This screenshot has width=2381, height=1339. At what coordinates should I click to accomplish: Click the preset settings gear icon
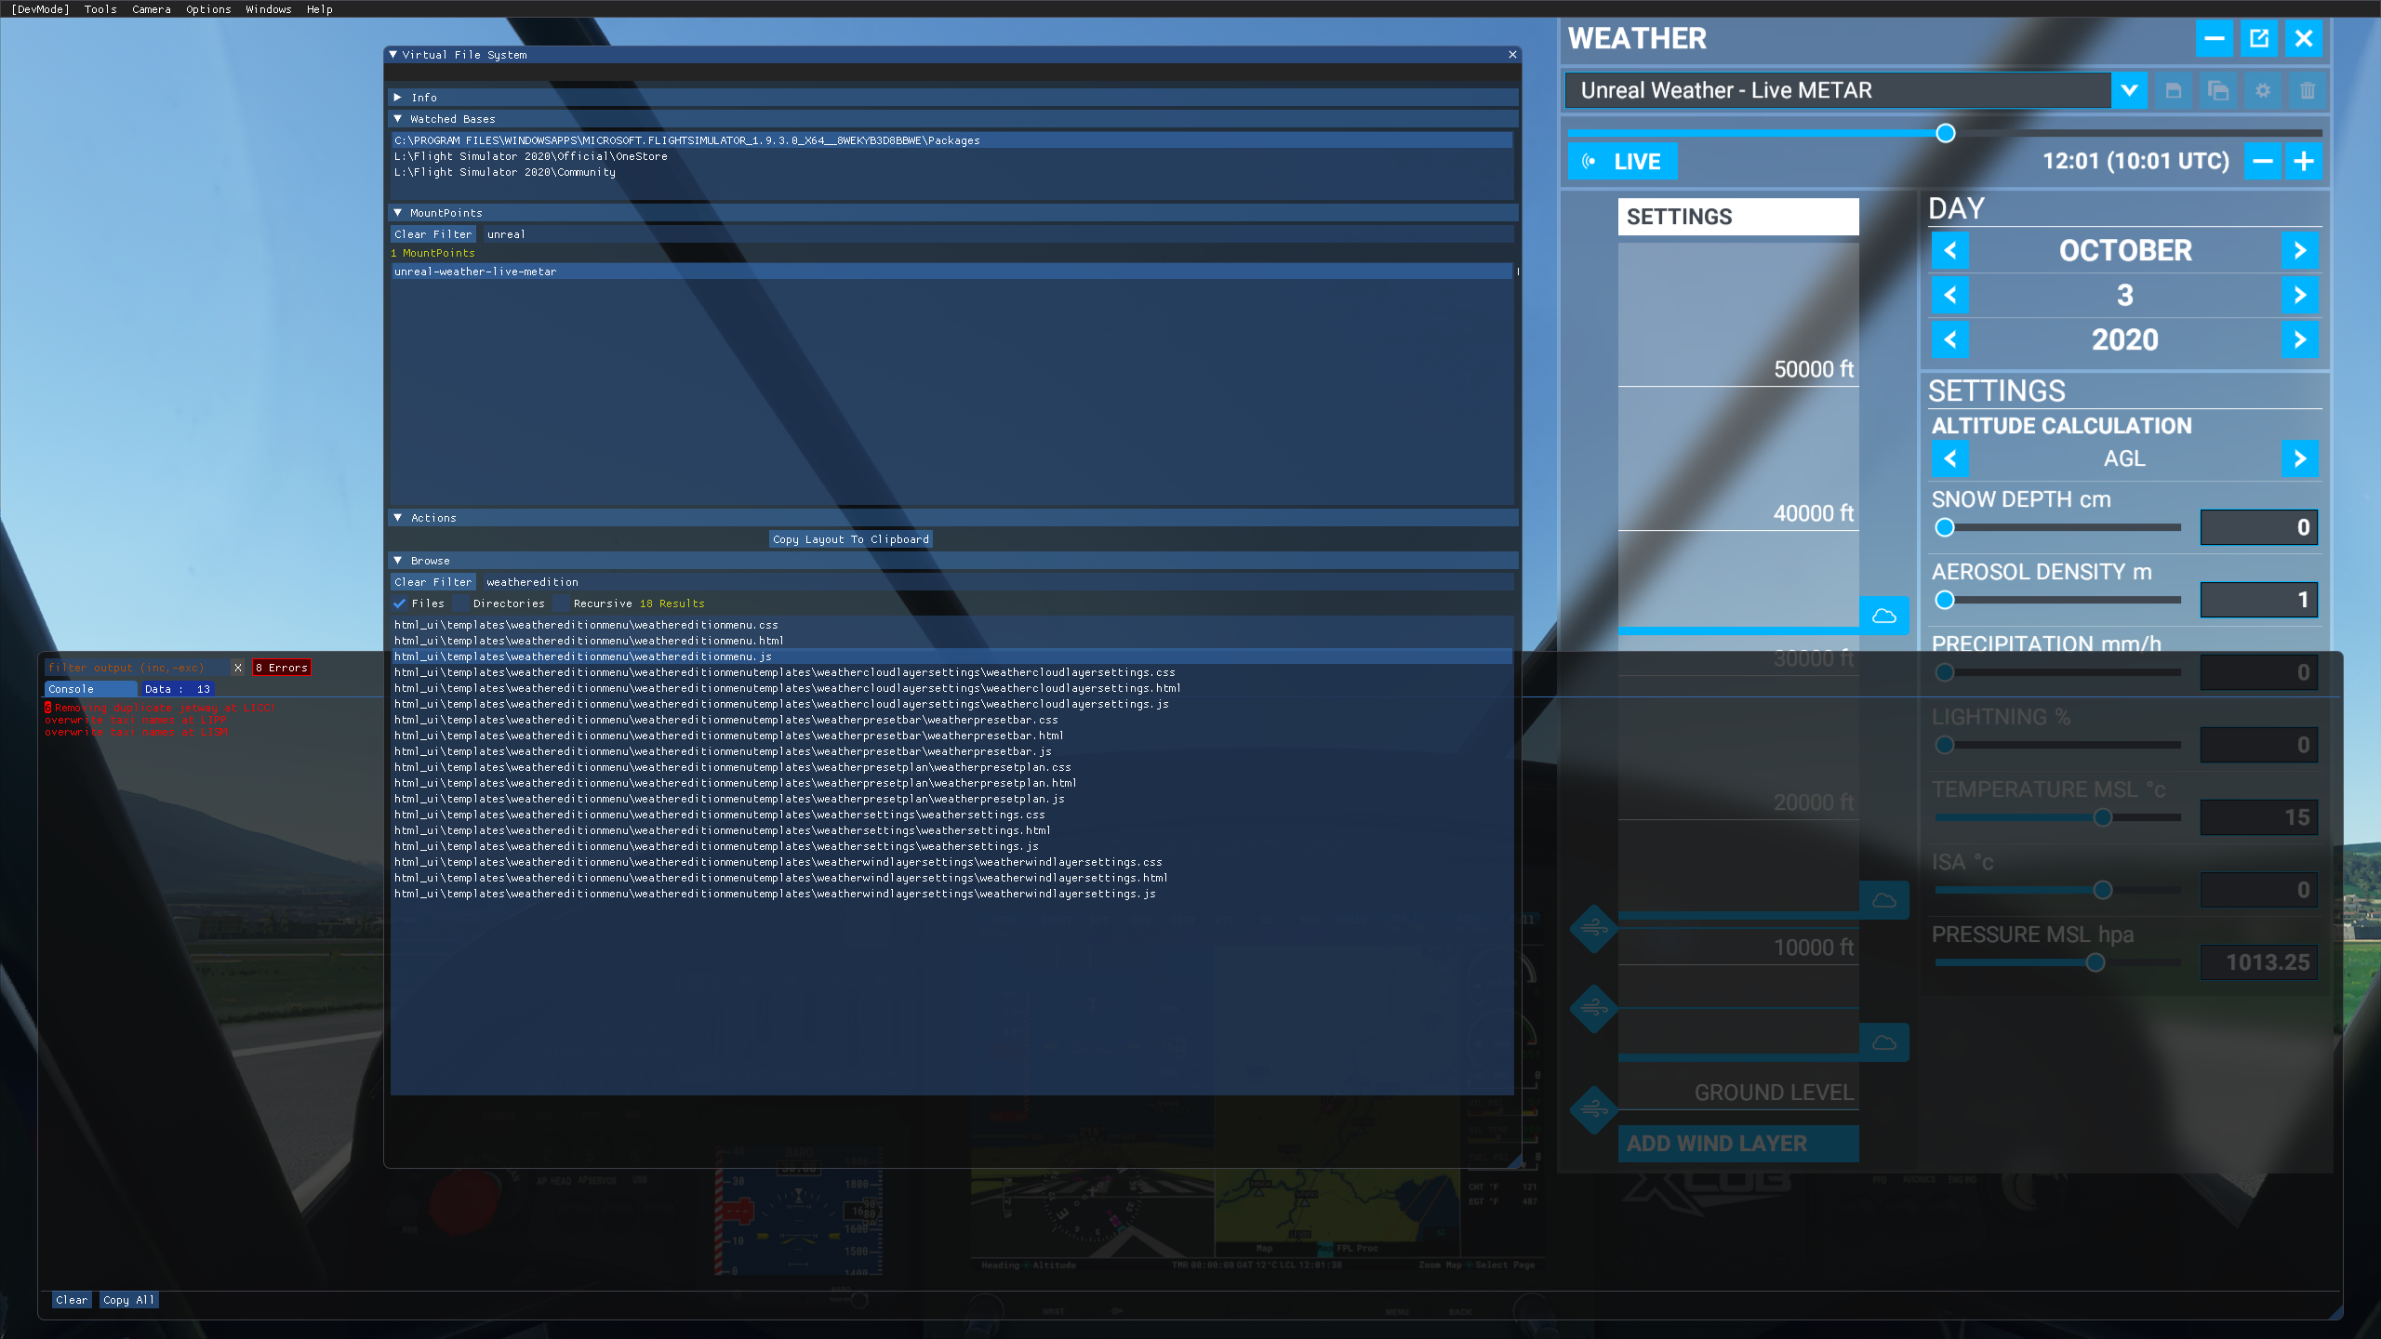click(2263, 90)
